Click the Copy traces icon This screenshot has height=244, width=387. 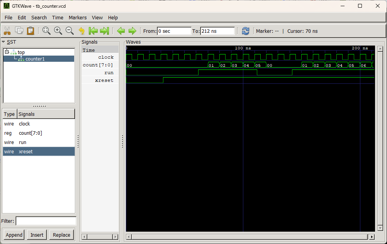click(19, 31)
